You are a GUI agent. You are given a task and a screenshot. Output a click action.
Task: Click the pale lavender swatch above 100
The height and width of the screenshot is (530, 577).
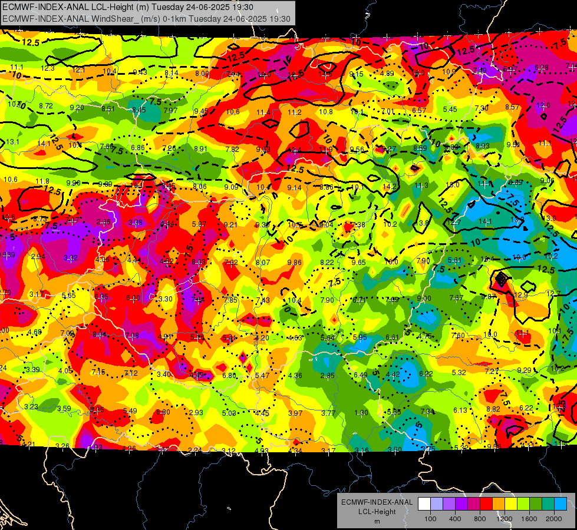437,504
